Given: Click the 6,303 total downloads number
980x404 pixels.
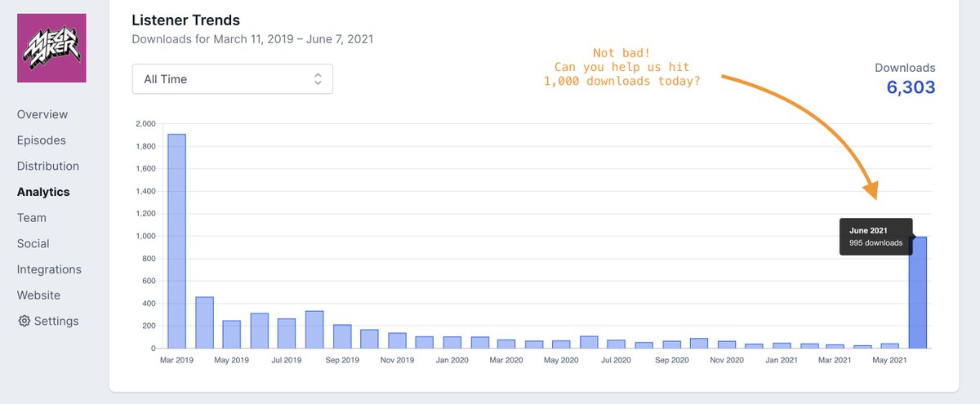Looking at the screenshot, I should click(911, 87).
